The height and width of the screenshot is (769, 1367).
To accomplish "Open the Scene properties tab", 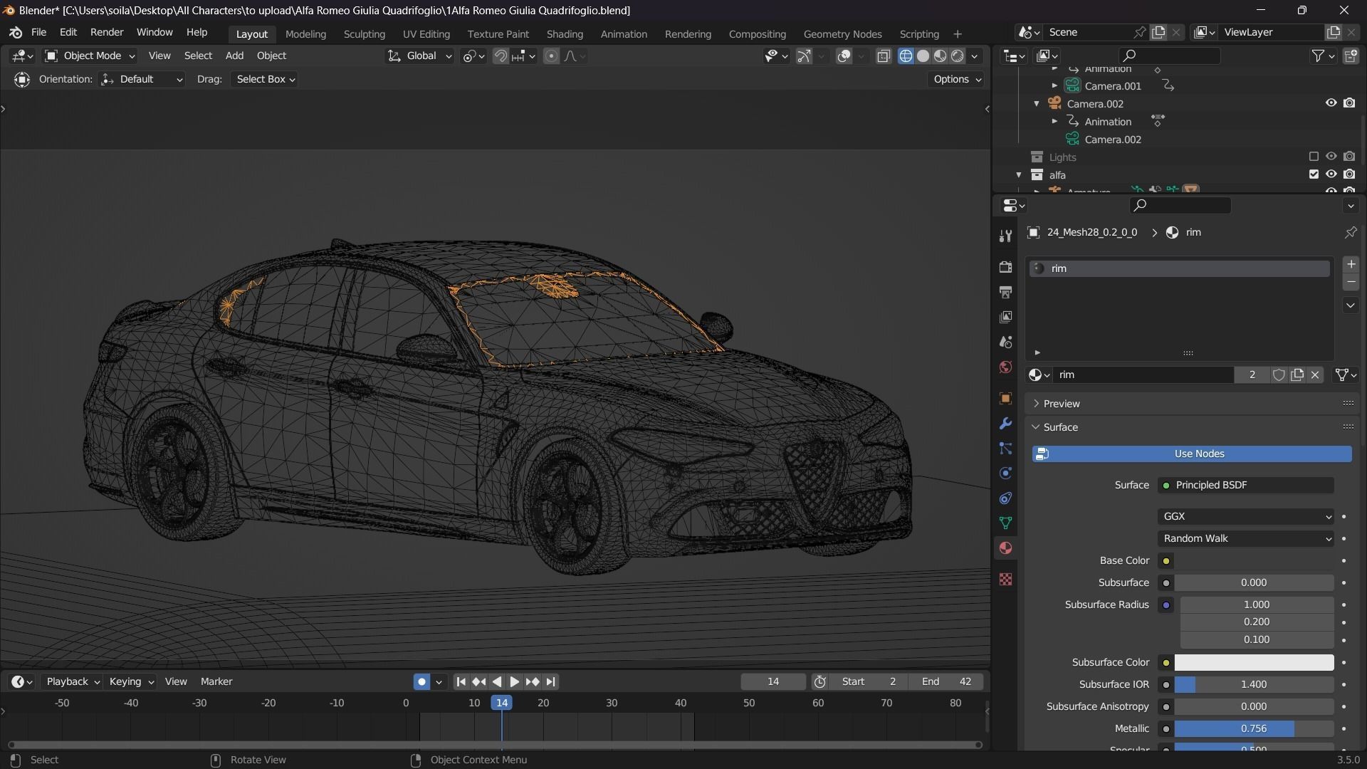I will click(1005, 342).
